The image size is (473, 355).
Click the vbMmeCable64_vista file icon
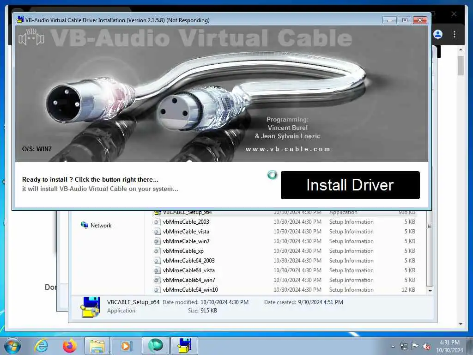pos(157,270)
